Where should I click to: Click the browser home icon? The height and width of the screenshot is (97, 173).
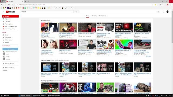point(13,5)
